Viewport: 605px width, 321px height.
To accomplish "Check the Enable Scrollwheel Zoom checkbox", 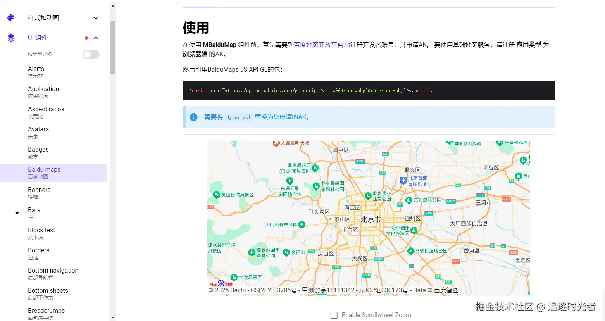I will click(x=334, y=315).
